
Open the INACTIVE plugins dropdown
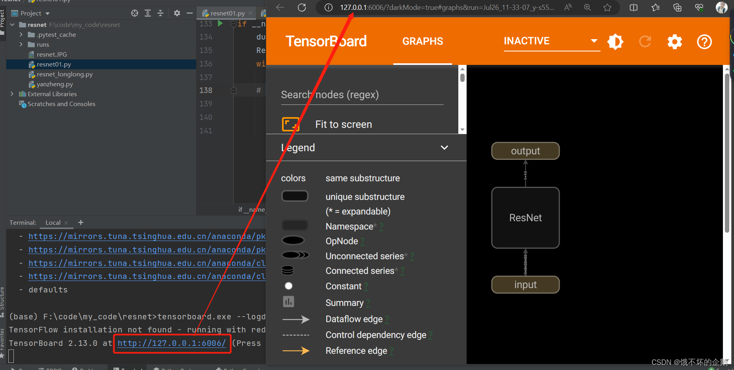pos(551,41)
